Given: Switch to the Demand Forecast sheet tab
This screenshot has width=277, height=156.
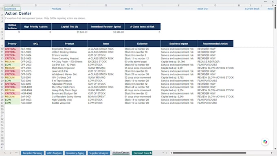Looking at the screenshot, I should coord(142,153).
